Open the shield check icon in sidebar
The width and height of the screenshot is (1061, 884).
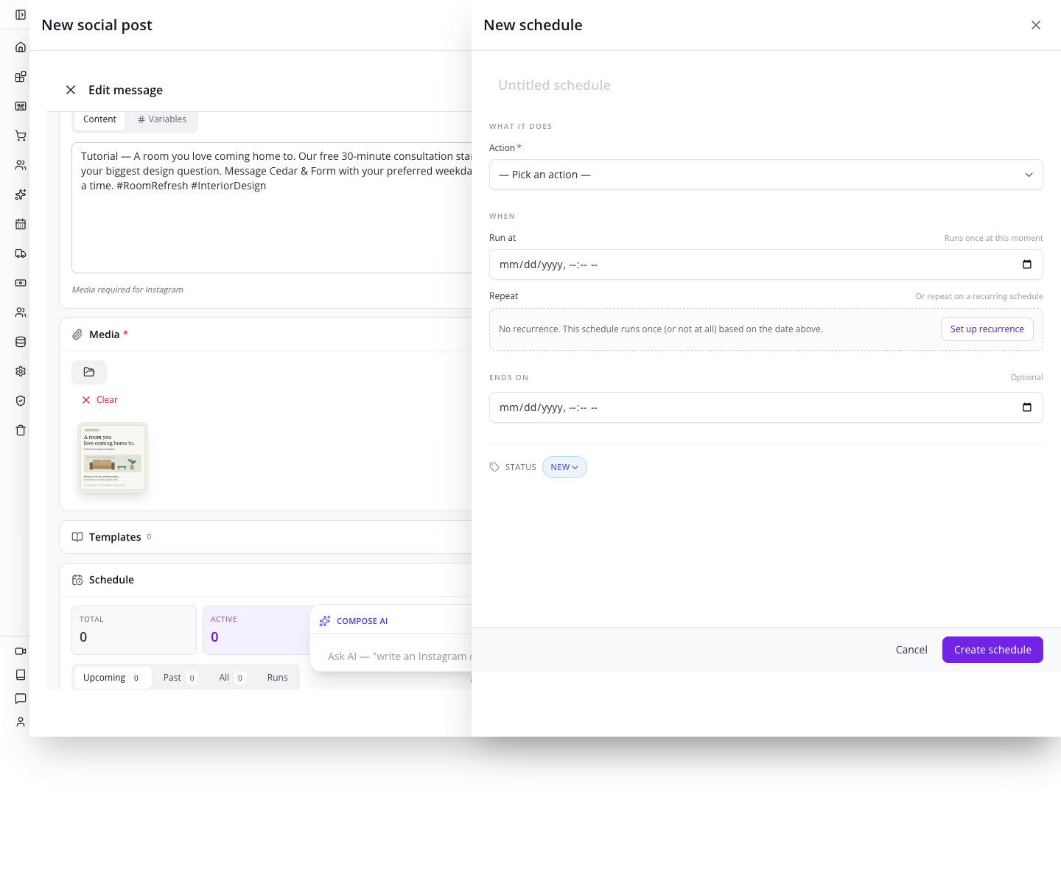(21, 401)
